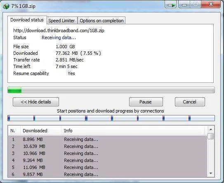Click the disabled maximize button

point(196,5)
